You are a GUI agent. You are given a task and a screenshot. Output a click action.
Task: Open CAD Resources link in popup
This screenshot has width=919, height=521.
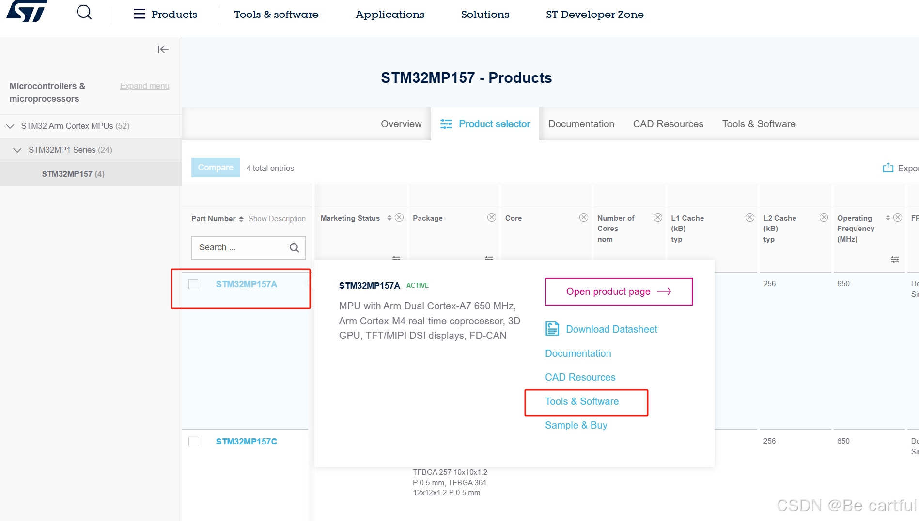tap(580, 377)
